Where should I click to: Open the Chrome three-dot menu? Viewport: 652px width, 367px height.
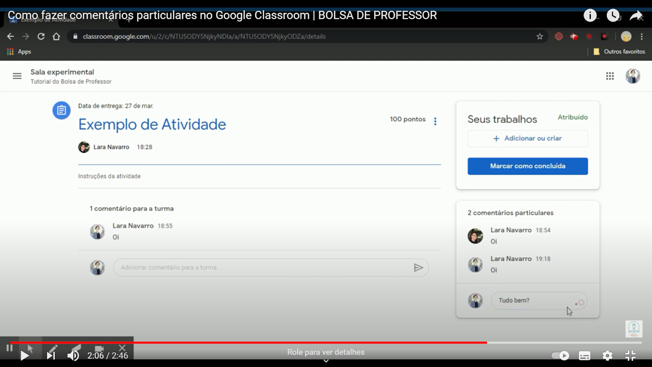(x=642, y=36)
